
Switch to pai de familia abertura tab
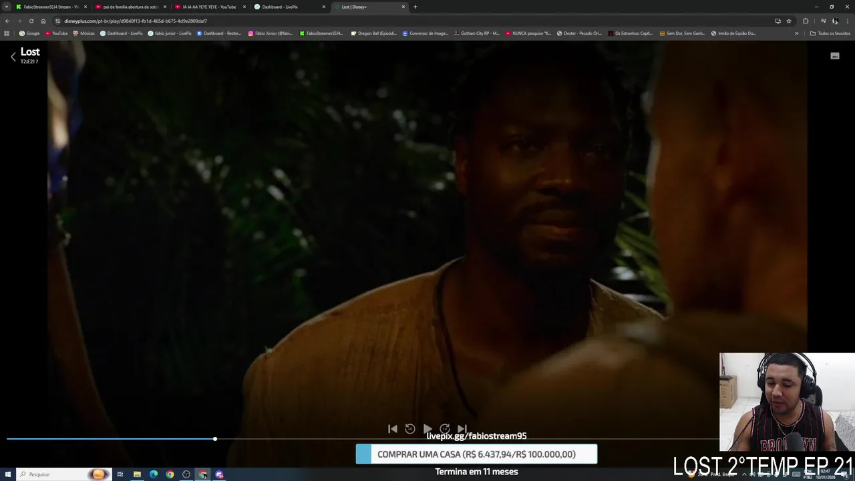click(130, 7)
